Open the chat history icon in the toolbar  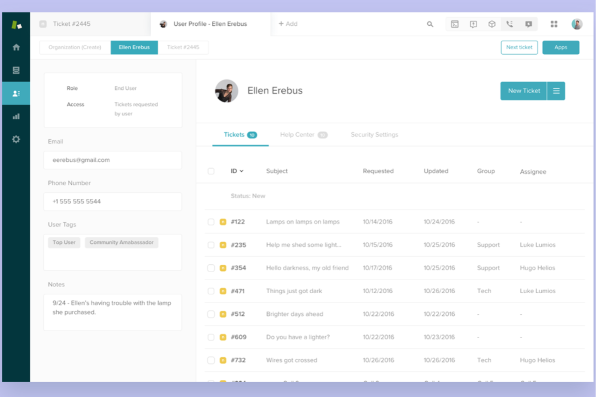point(528,24)
